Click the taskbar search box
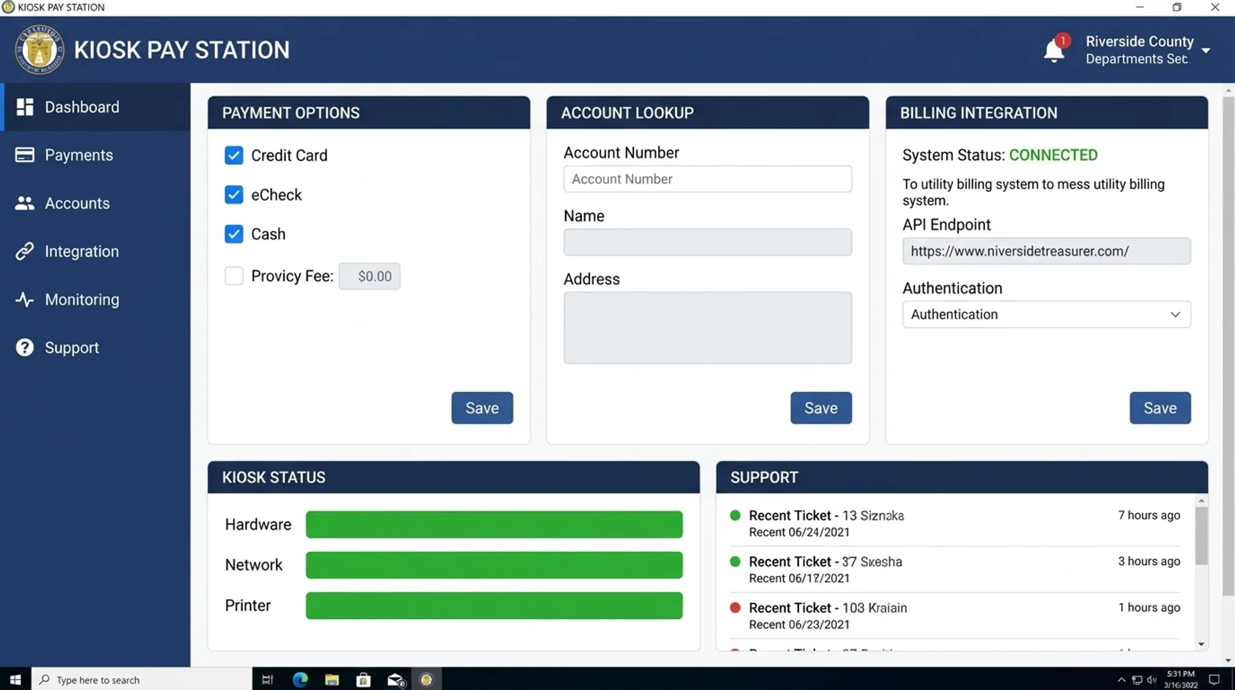This screenshot has width=1235, height=690. (x=142, y=680)
